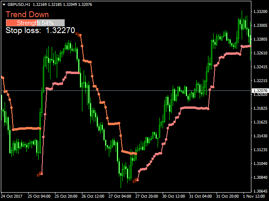Click the 27 Oct 20:00 time label
Viewport: 269px width, 201px height.
click(147, 196)
